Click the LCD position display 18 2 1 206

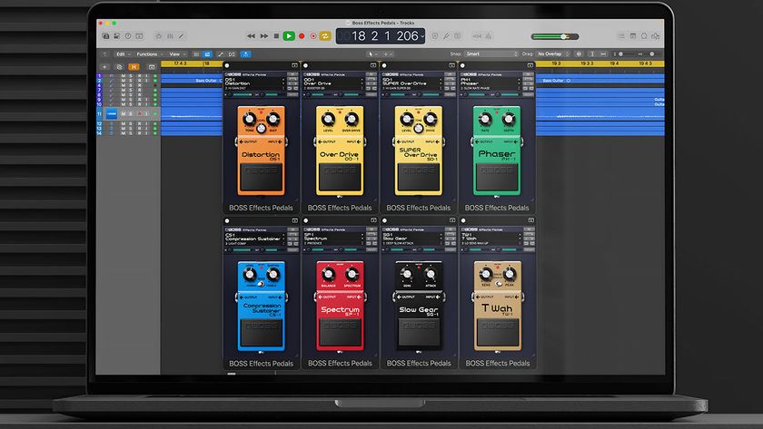coord(381,36)
